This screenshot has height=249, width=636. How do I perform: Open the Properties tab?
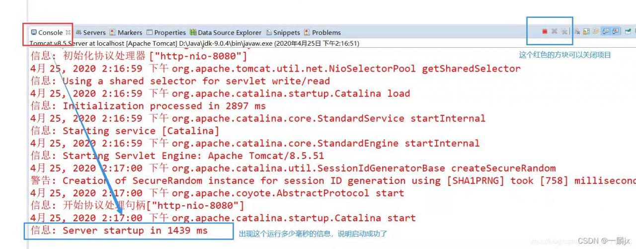[166, 32]
